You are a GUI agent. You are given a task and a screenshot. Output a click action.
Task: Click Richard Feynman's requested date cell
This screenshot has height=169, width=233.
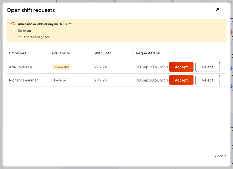pyautogui.click(x=153, y=80)
